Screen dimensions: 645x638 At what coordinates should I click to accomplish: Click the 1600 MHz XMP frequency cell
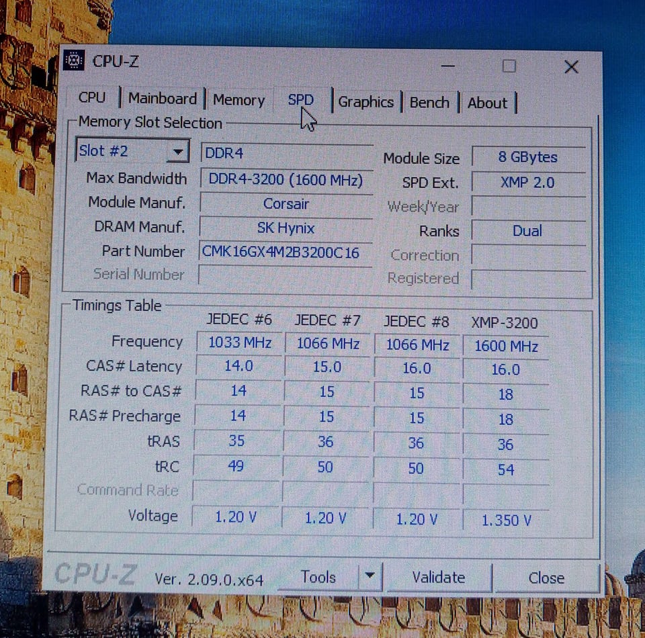point(506,346)
